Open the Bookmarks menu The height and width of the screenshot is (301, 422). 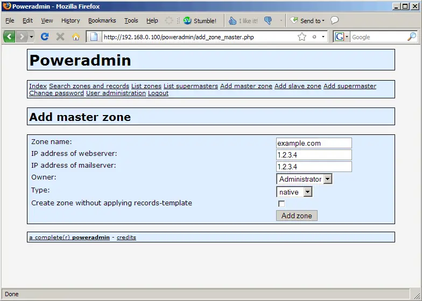point(102,20)
